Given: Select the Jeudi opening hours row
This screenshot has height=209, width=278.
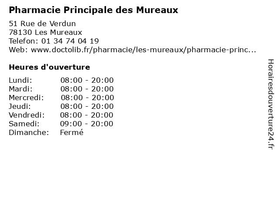Looking at the screenshot, I should (61, 106).
